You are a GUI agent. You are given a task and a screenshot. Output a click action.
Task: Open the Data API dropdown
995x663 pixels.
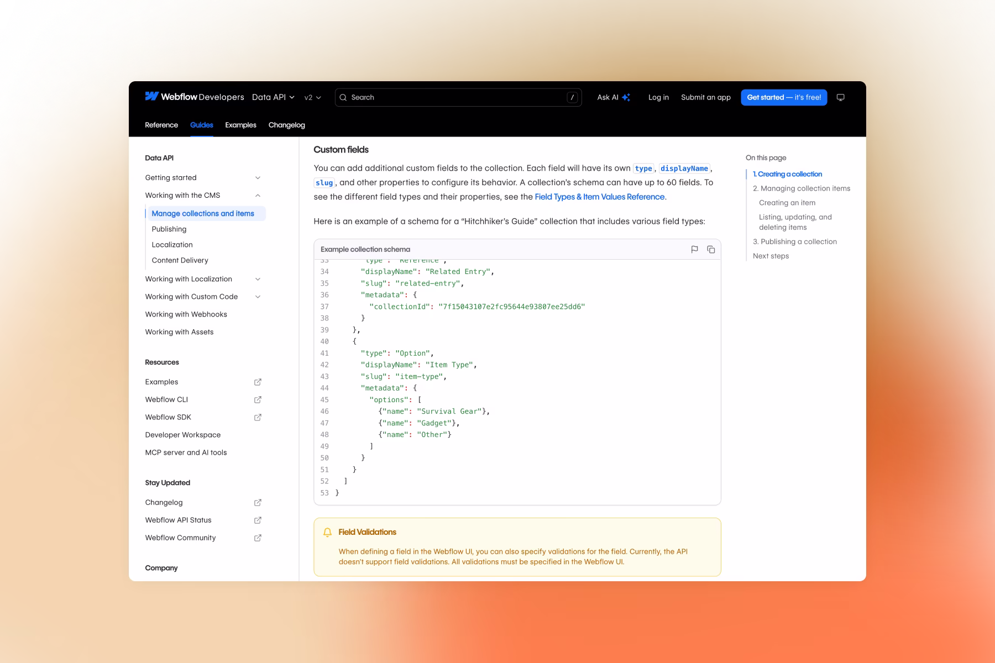273,97
